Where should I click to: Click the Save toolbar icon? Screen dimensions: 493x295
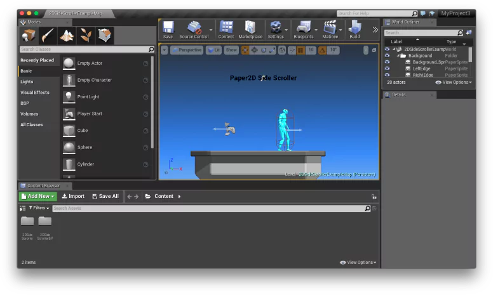(x=168, y=29)
